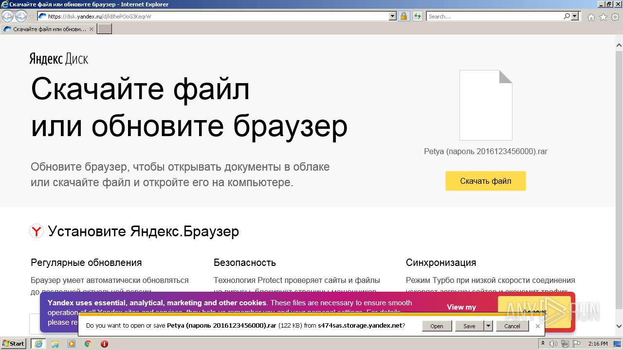Select the 'Скачайте файл или обнови...' tab

point(49,29)
